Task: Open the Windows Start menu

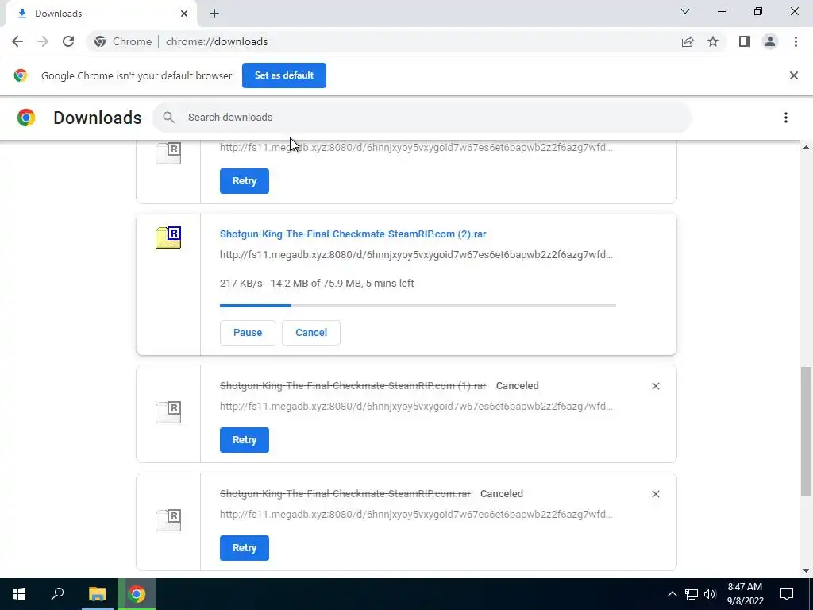Action: [x=19, y=594]
